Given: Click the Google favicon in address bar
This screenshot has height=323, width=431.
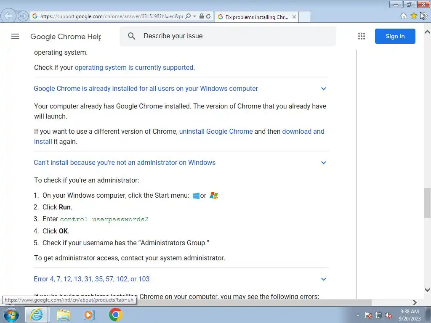Looking at the screenshot, I should pyautogui.click(x=35, y=16).
